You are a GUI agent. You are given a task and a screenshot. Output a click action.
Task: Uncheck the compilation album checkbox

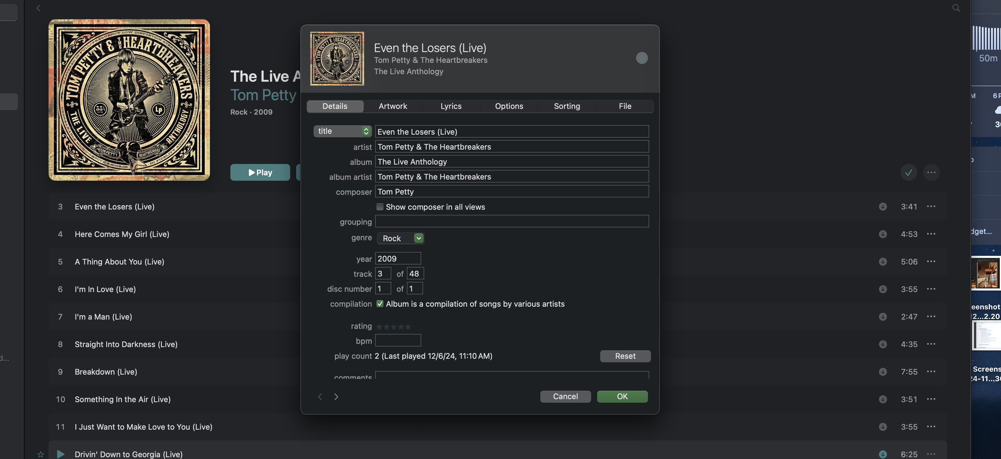coord(380,304)
